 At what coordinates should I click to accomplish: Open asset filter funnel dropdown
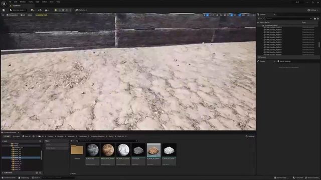point(72,141)
